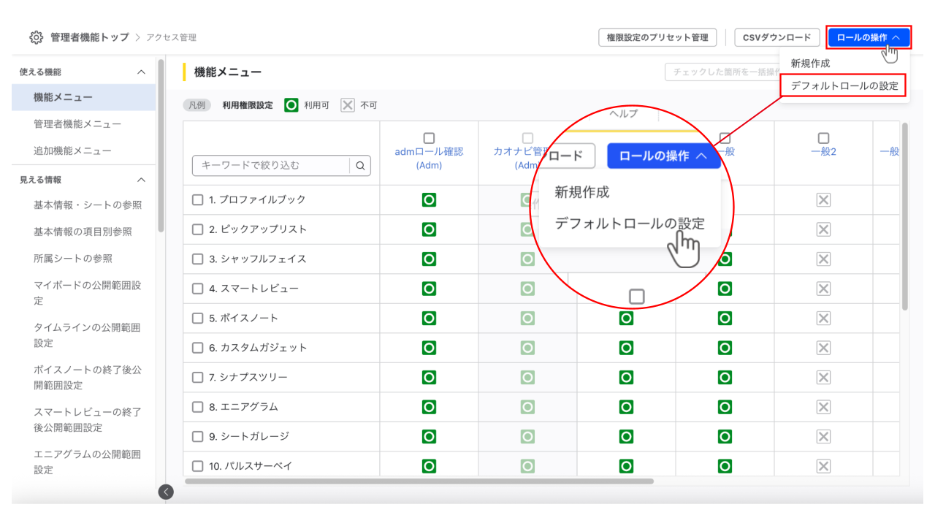Check the box for 5. ボイスノート
The width and height of the screenshot is (935, 526).
197,318
